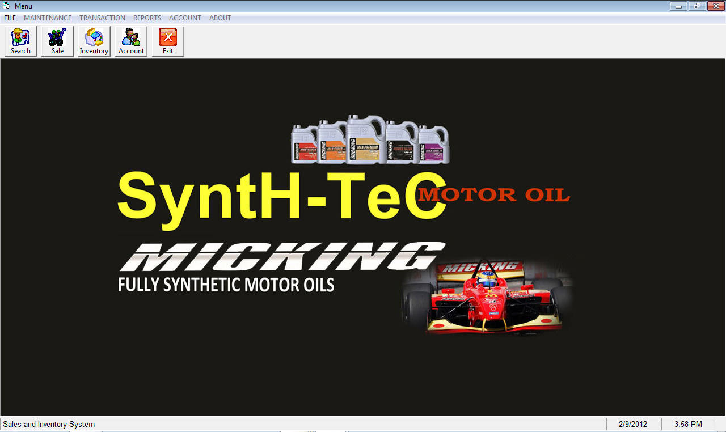Open the ACCOUNT menu
Image resolution: width=726 pixels, height=432 pixels.
(x=185, y=18)
